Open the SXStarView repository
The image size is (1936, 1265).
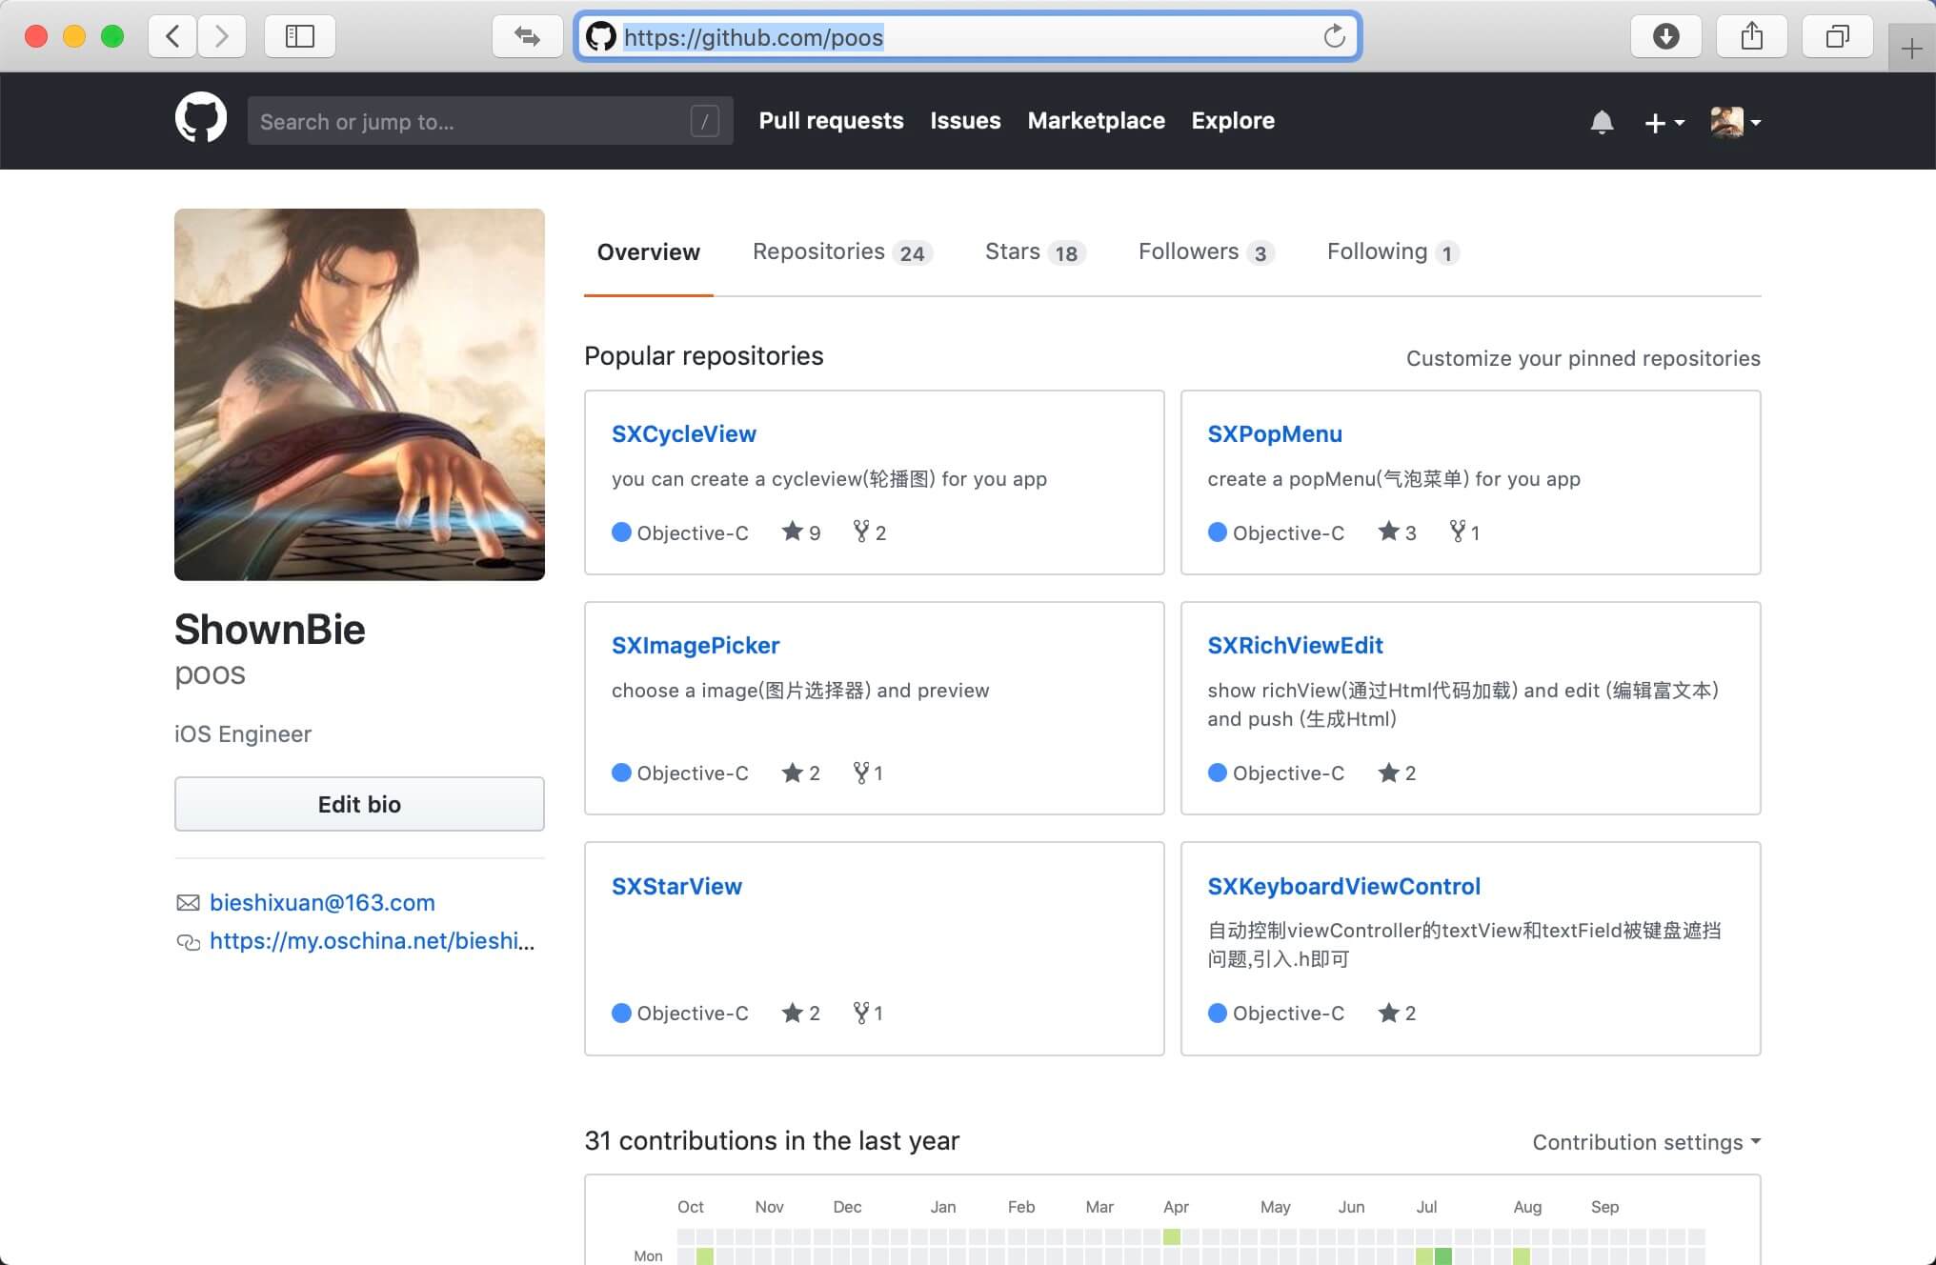tap(676, 886)
